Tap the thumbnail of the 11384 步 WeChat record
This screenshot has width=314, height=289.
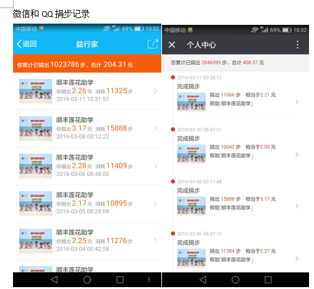191,258
